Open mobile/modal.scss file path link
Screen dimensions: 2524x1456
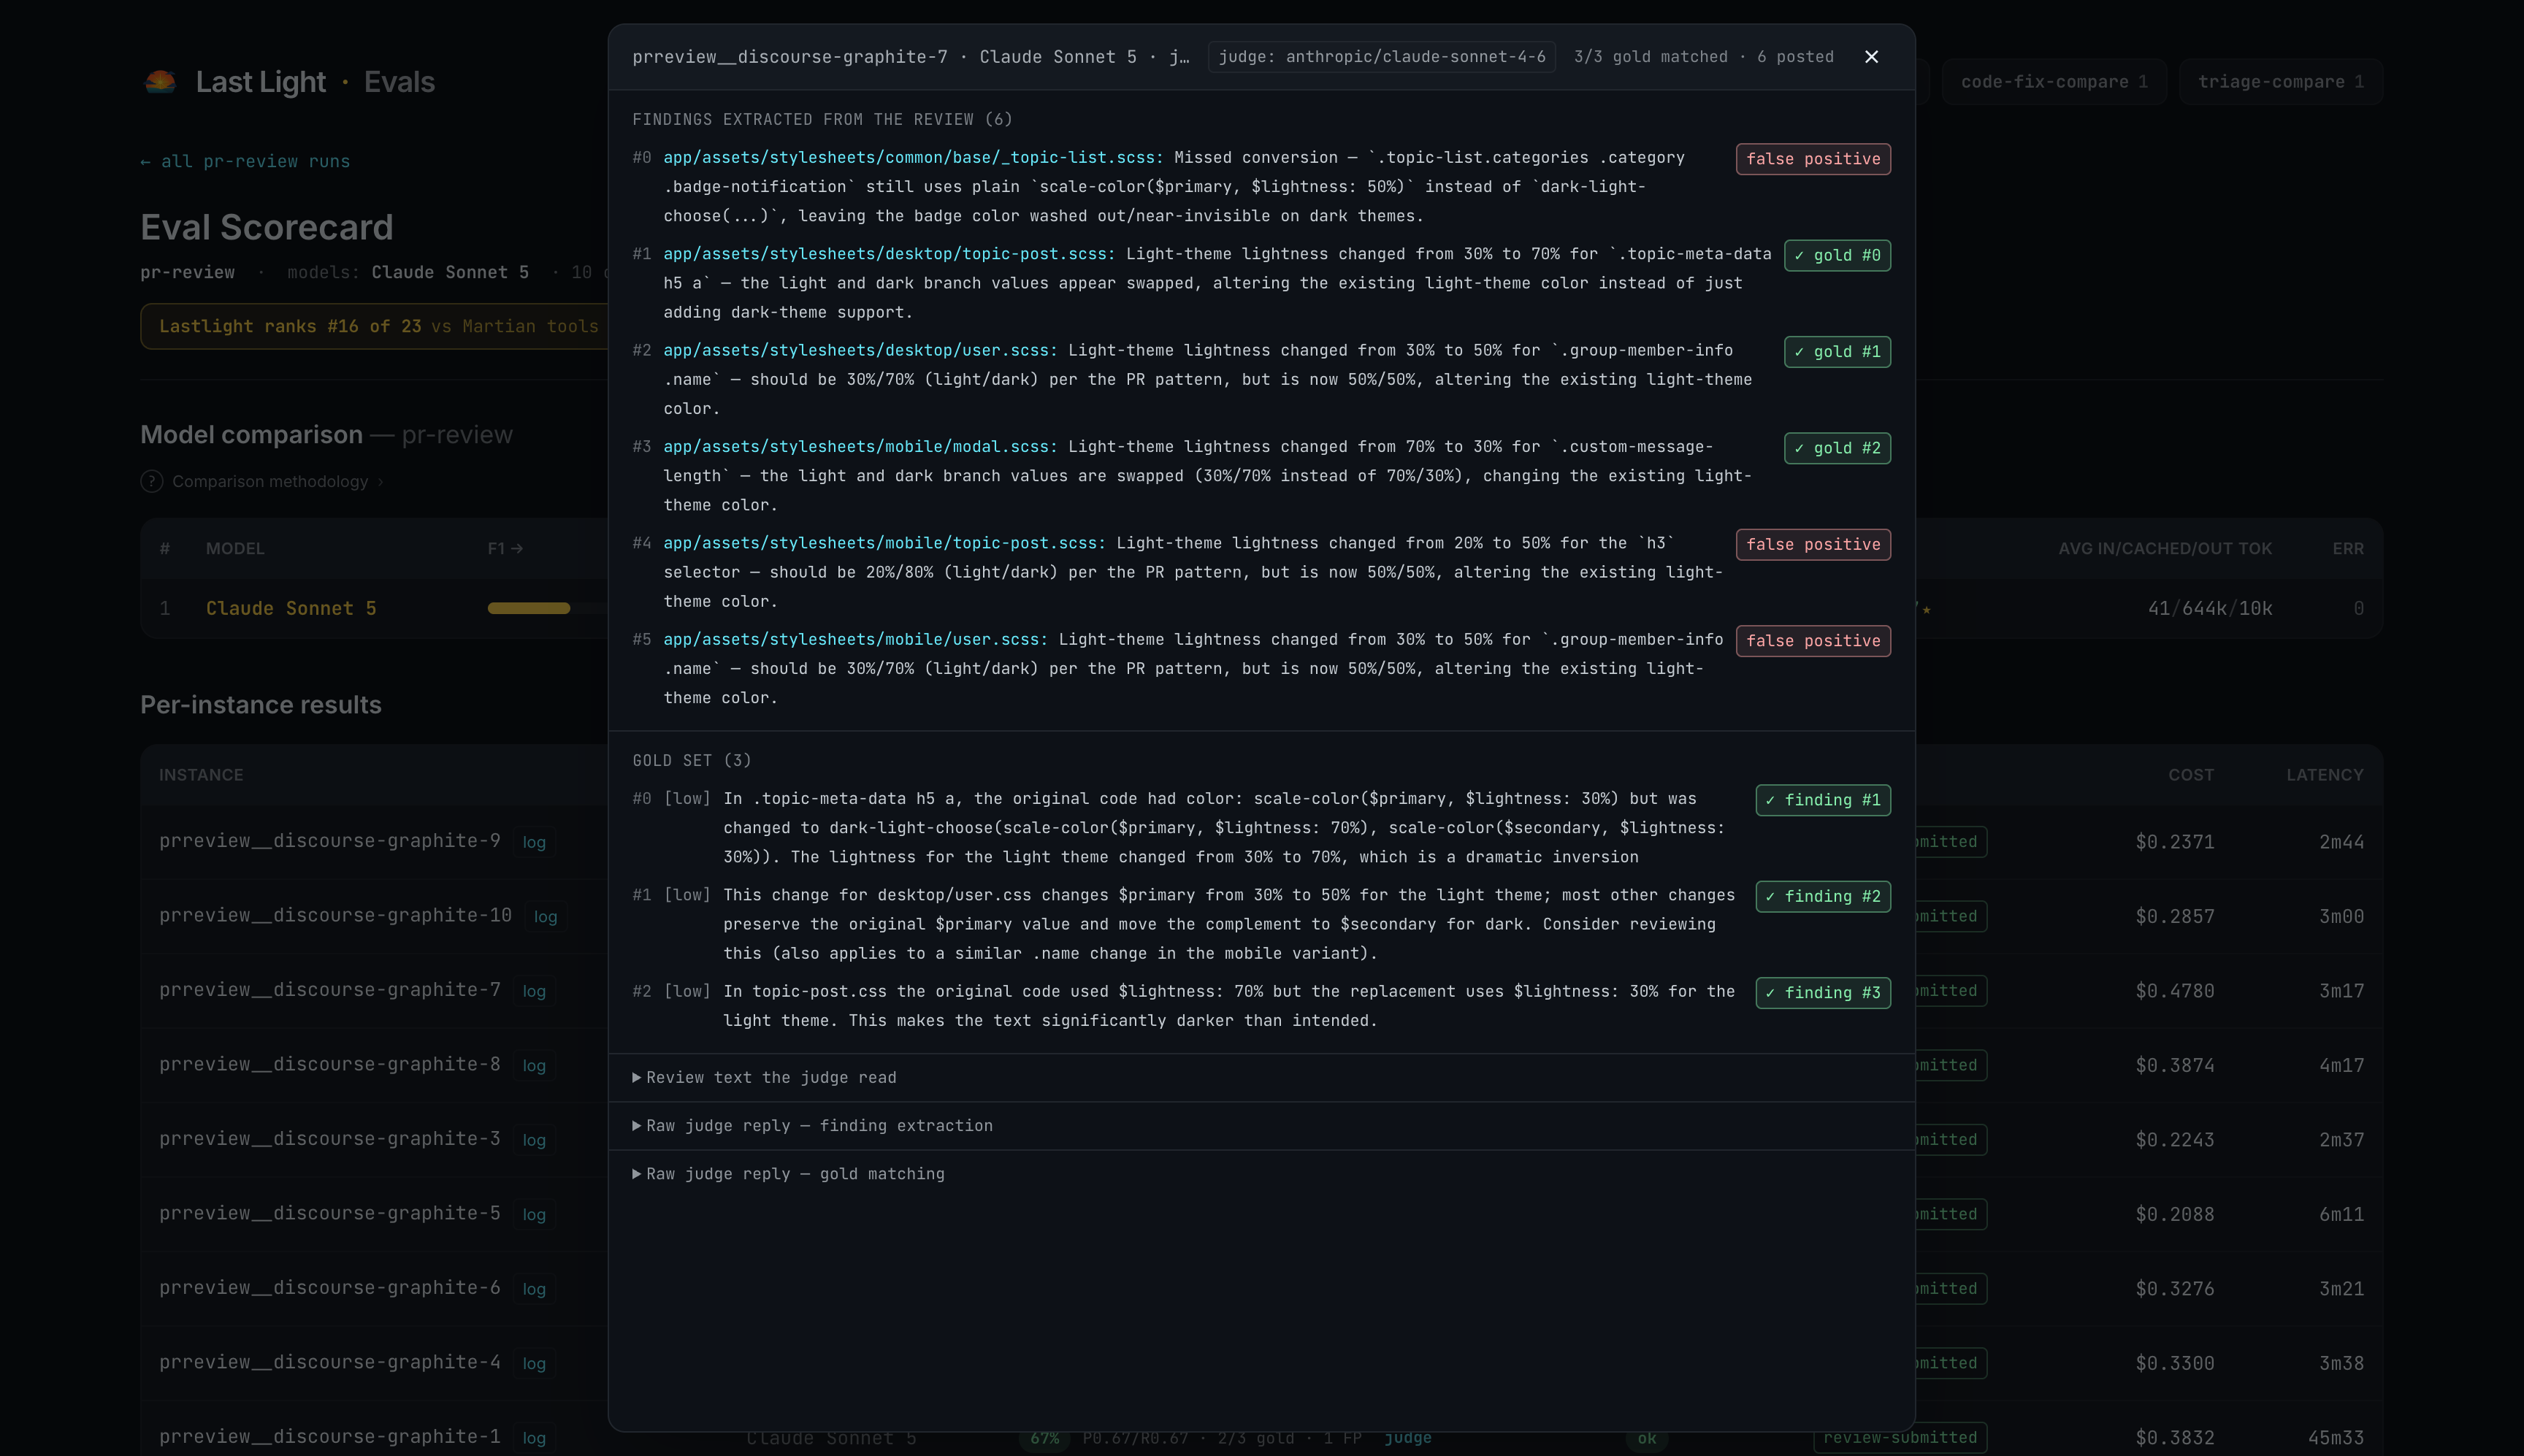coord(860,447)
